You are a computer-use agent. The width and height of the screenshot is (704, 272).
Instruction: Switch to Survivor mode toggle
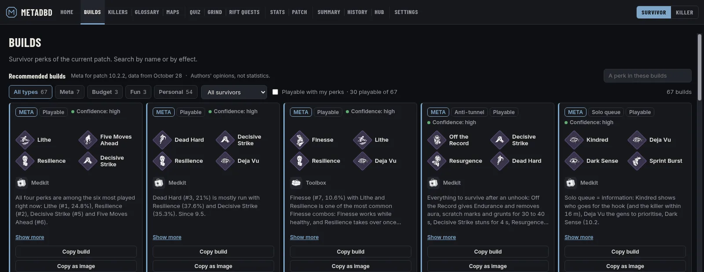pos(653,12)
